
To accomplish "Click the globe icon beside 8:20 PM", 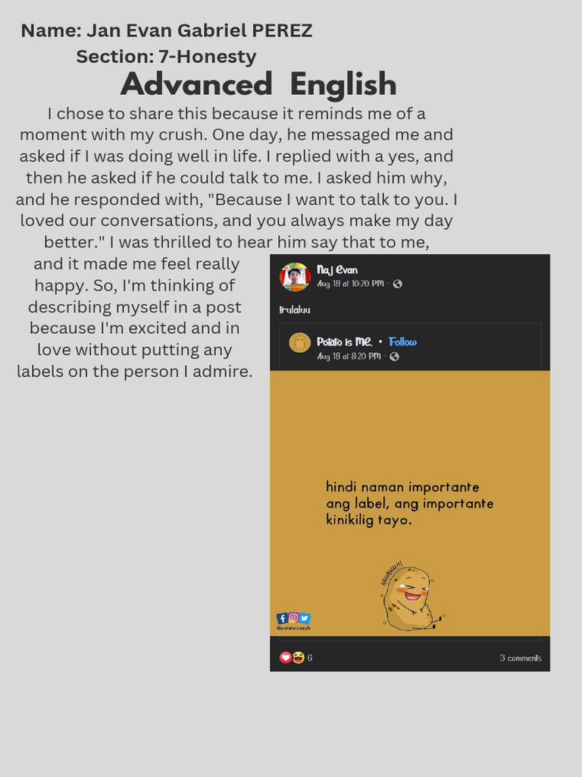I will pyautogui.click(x=394, y=356).
